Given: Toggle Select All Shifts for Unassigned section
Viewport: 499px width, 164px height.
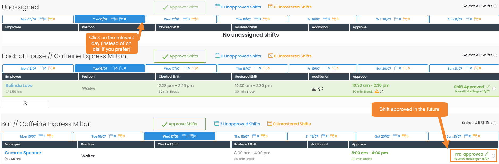Looking at the screenshot, I should [495, 6].
